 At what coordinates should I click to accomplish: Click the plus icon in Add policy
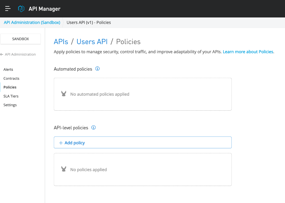point(61,143)
